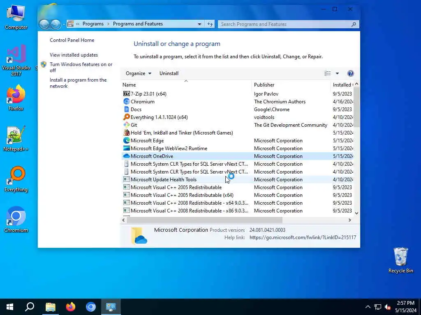
Task: Select the Recycle Bin on the desktop
Action: coord(400,260)
